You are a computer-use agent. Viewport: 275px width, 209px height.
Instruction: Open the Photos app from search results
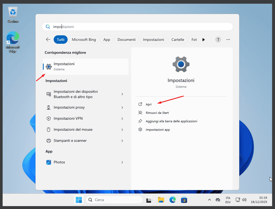coord(59,162)
